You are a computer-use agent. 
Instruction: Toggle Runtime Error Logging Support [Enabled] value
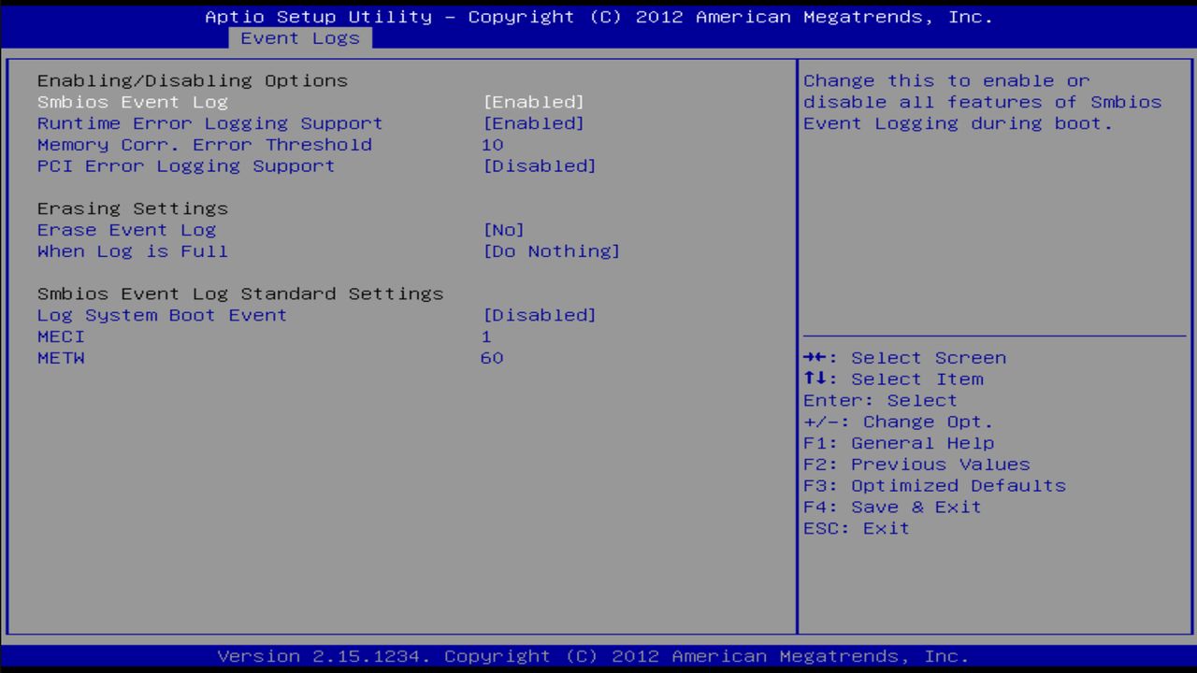pos(534,123)
